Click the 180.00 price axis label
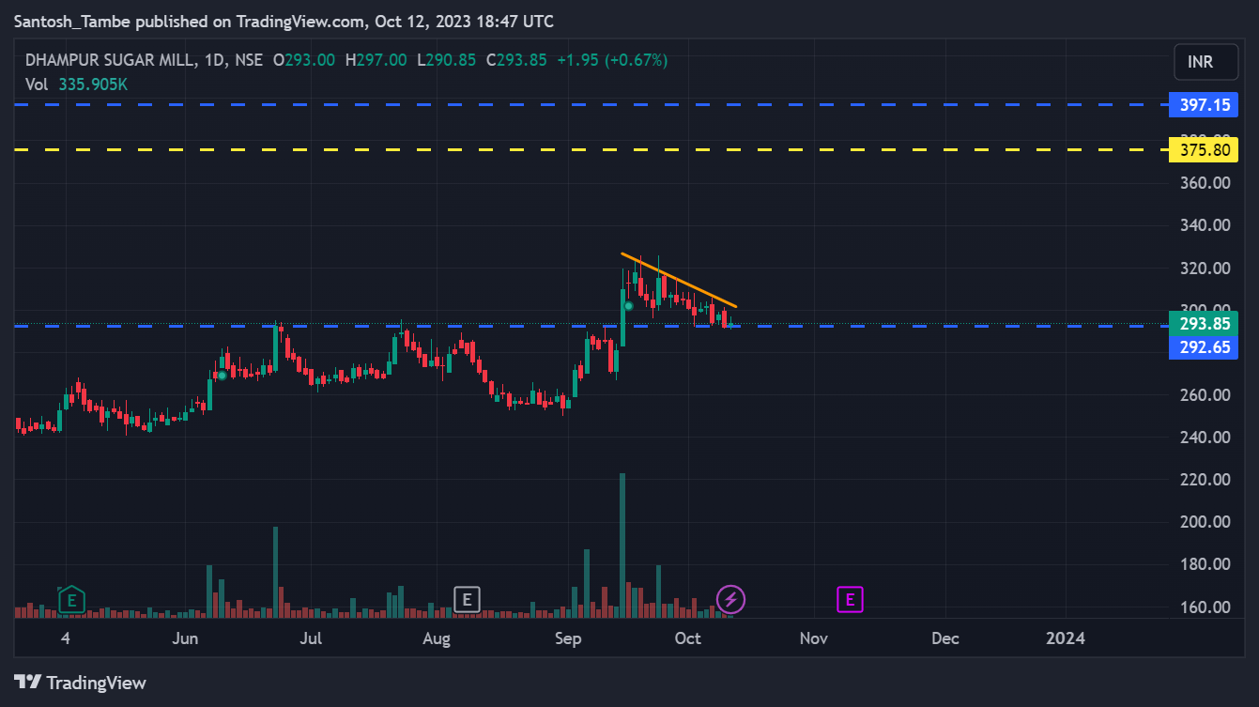Screen dimensions: 1259x707 click(1205, 563)
